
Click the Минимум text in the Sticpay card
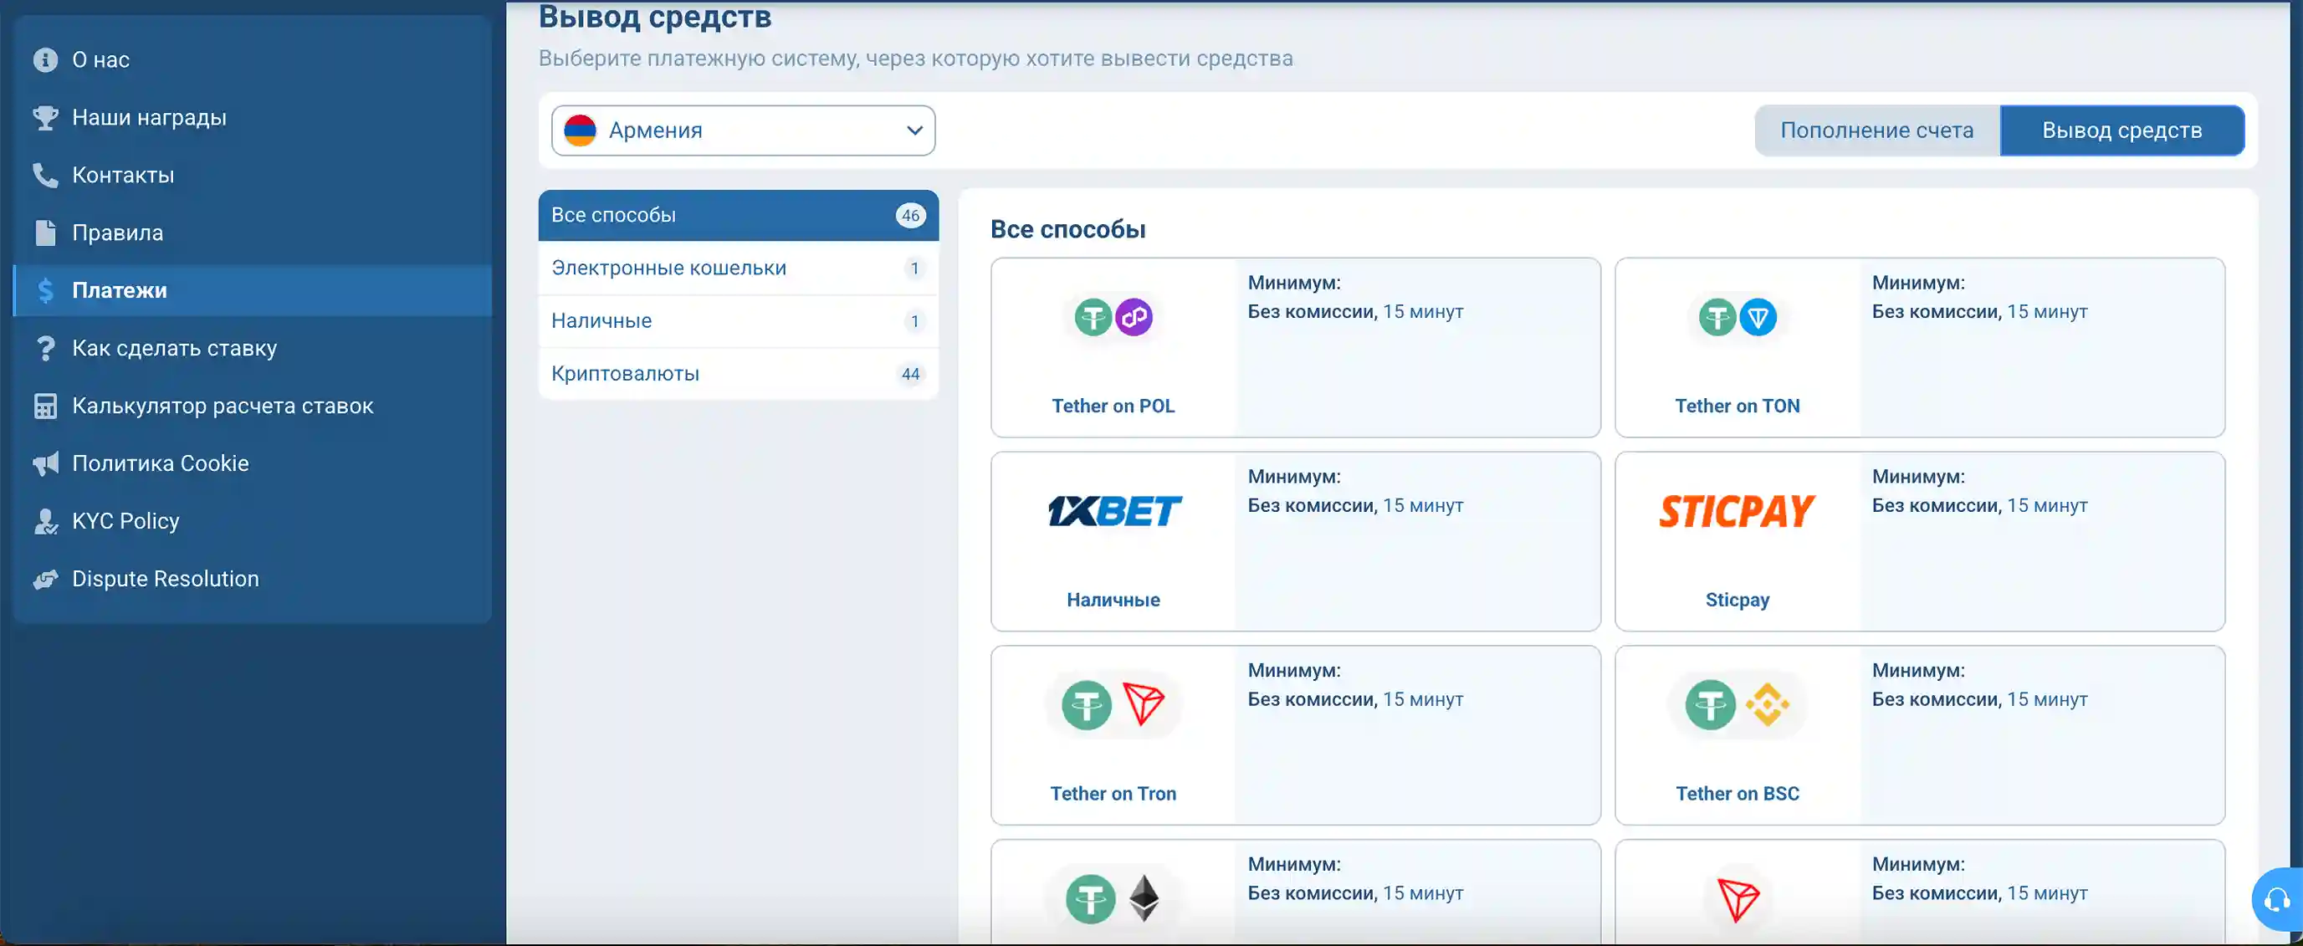pyautogui.click(x=1918, y=477)
